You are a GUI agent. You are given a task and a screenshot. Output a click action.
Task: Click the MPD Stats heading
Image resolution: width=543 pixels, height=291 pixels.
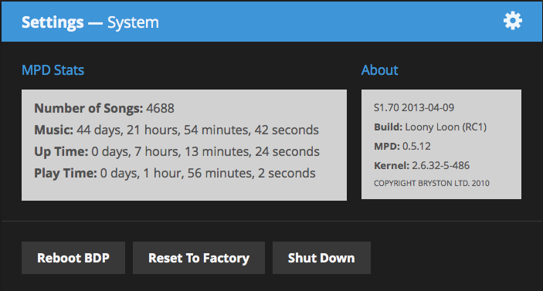click(x=53, y=70)
